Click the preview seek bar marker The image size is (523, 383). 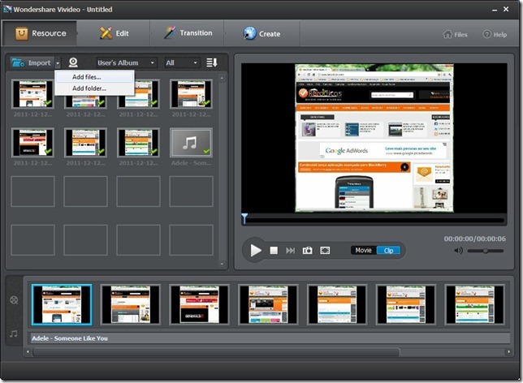coord(244,218)
